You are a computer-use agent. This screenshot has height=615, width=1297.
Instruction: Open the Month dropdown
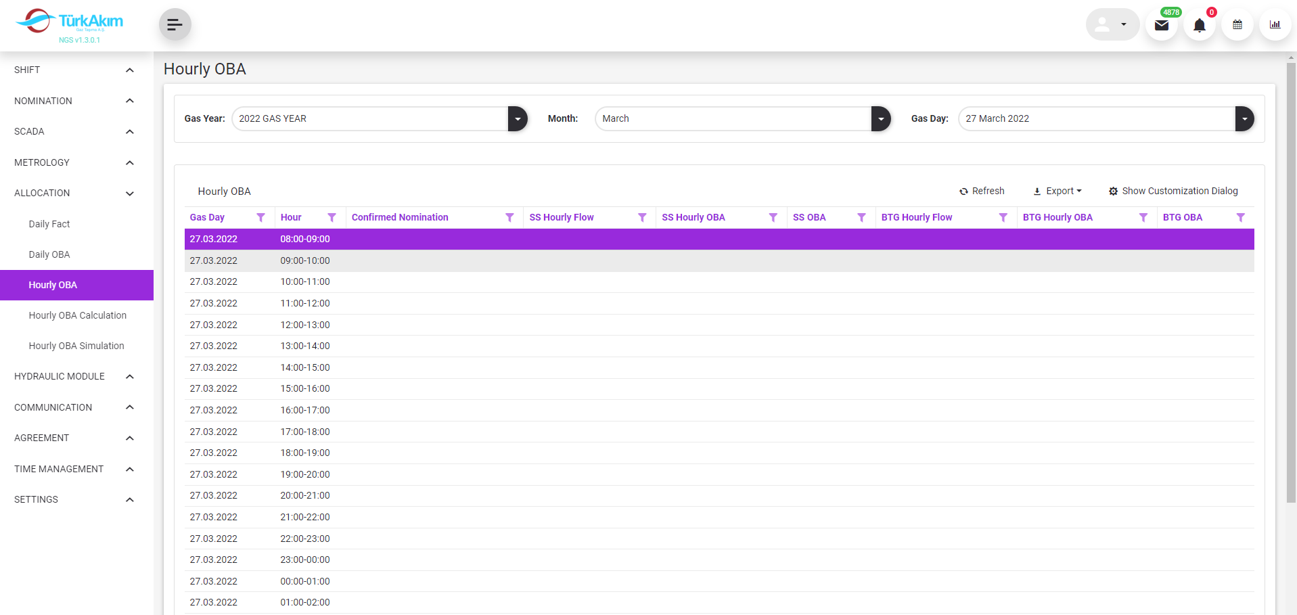tap(880, 119)
